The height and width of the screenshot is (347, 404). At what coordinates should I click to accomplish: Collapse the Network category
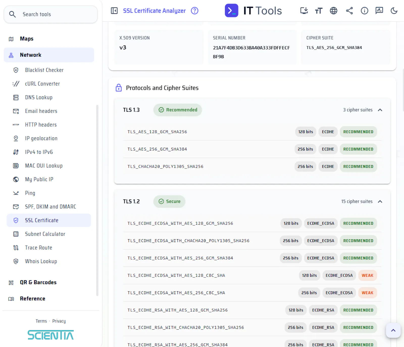pos(49,55)
